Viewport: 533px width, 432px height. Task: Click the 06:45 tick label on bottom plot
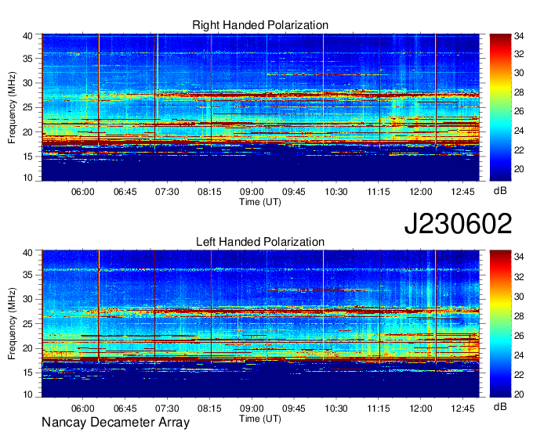(x=125, y=409)
